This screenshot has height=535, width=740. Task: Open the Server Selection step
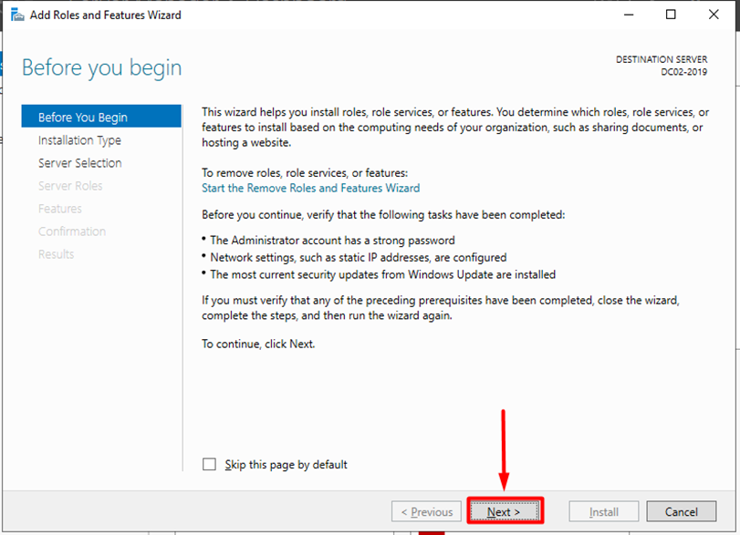pyautogui.click(x=80, y=163)
